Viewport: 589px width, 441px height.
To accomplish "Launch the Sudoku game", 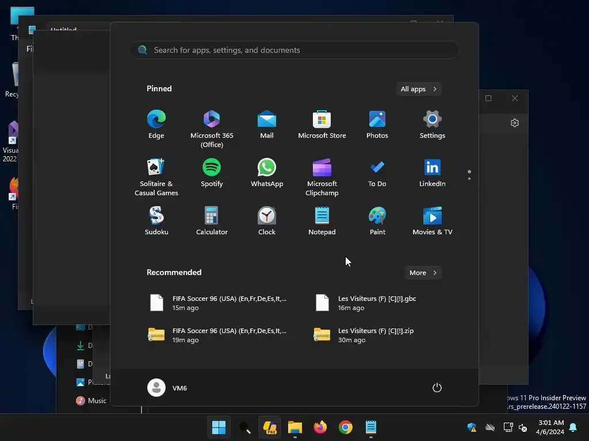I will [x=156, y=221].
